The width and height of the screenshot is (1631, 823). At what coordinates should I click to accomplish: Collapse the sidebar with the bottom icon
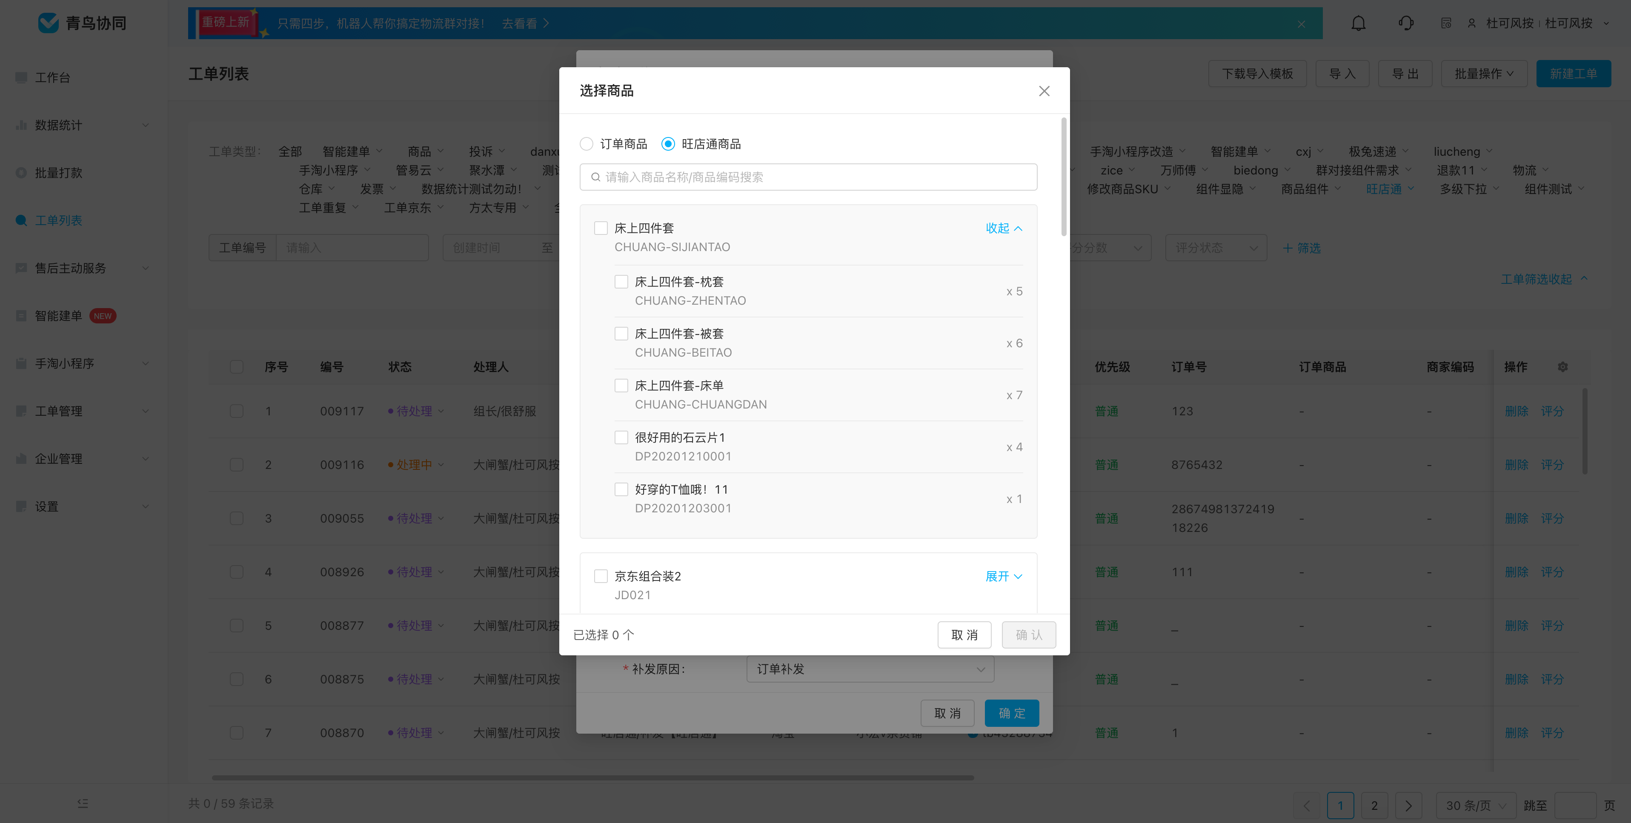point(83,803)
